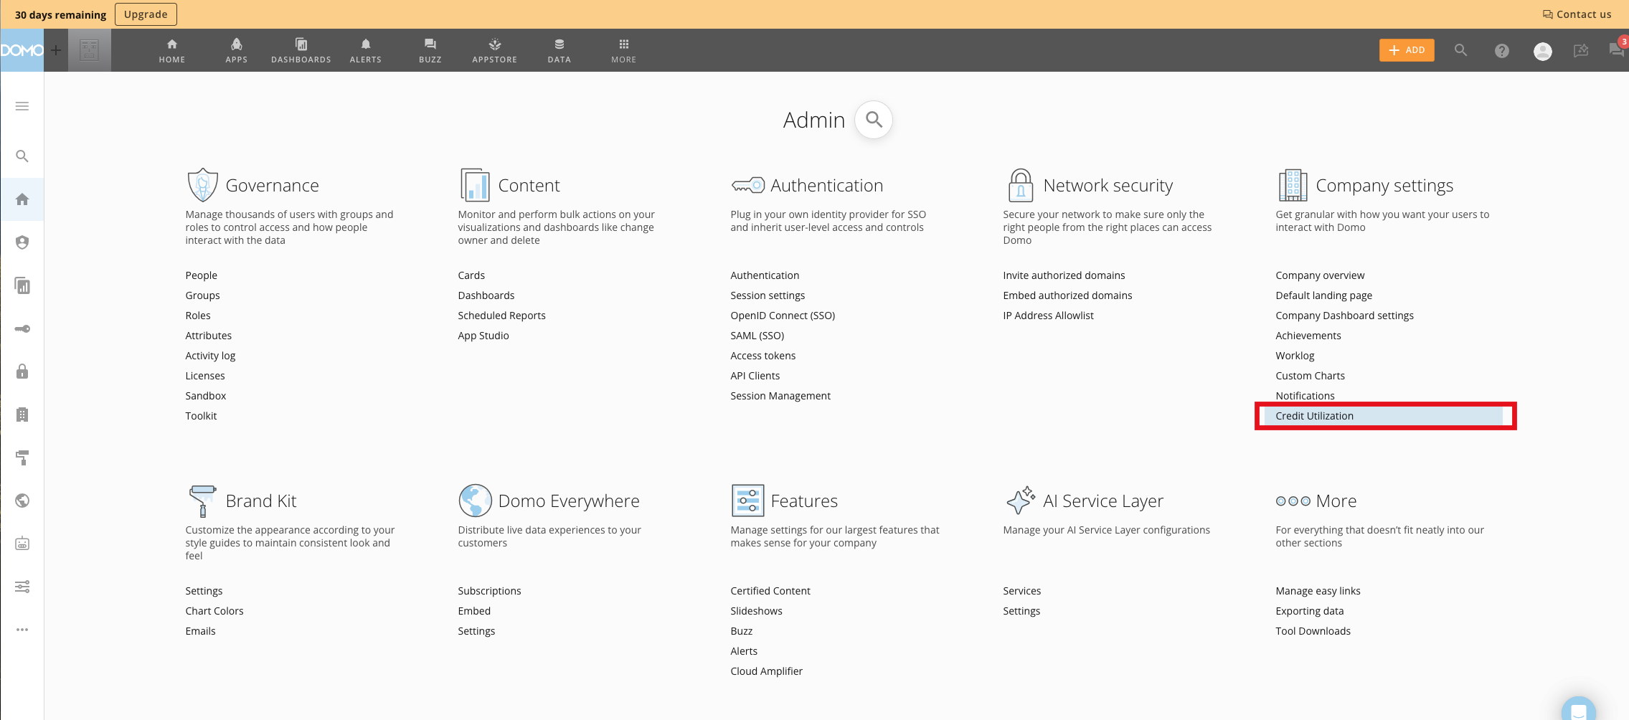
Task: Open Subscriptions under Domo Everywhere
Action: click(x=490, y=591)
